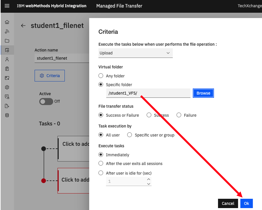Image resolution: width=262 pixels, height=210 pixels.
Task: Open the folder icon in sidebar
Action: tap(7, 41)
